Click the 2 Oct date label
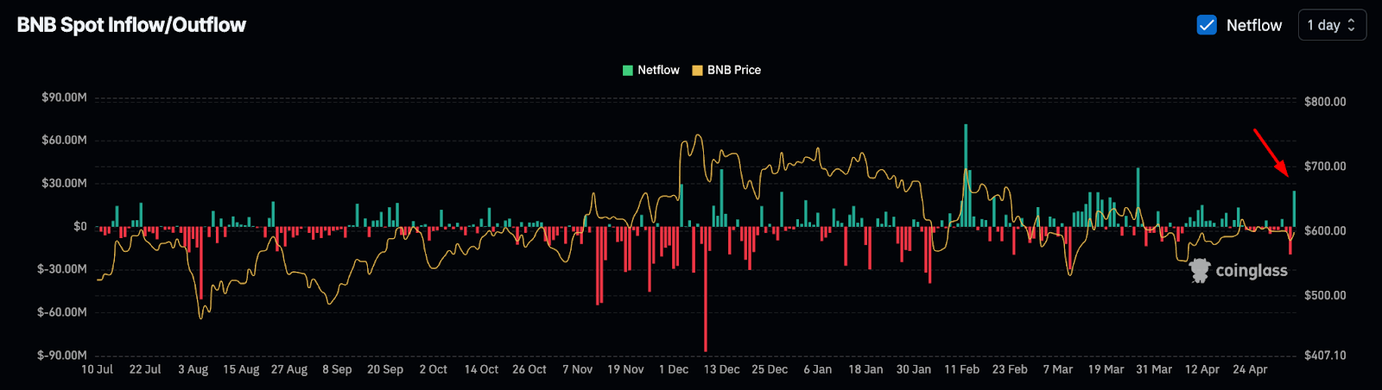The width and height of the screenshot is (1382, 390). point(434,369)
